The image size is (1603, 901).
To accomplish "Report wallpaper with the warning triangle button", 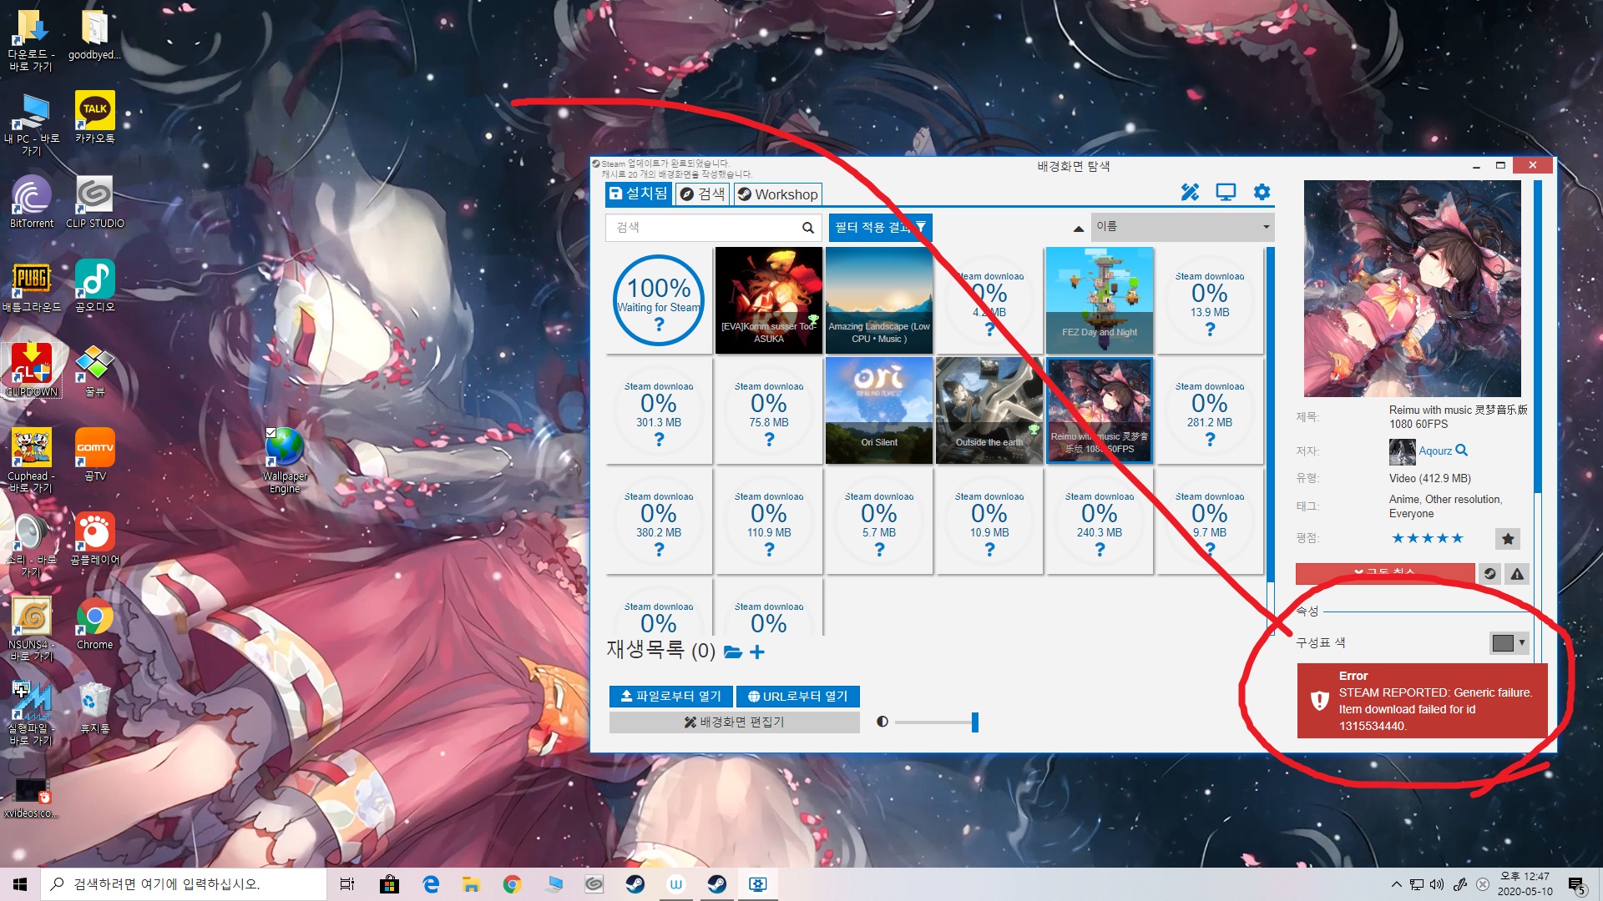I will coord(1517,573).
